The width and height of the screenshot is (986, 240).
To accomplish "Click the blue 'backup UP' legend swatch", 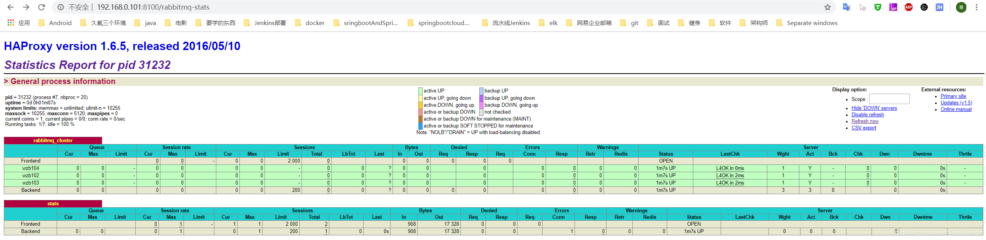I will (481, 91).
